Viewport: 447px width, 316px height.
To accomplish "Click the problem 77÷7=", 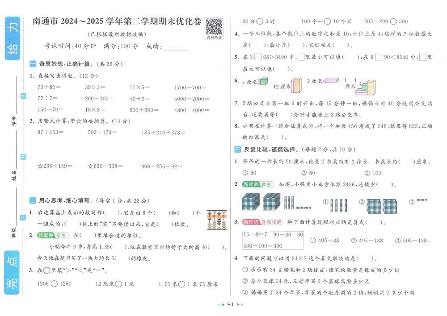I will tap(47, 98).
